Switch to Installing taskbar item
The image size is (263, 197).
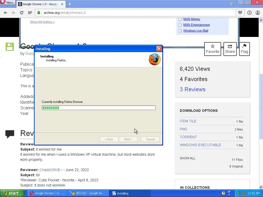[130, 193]
